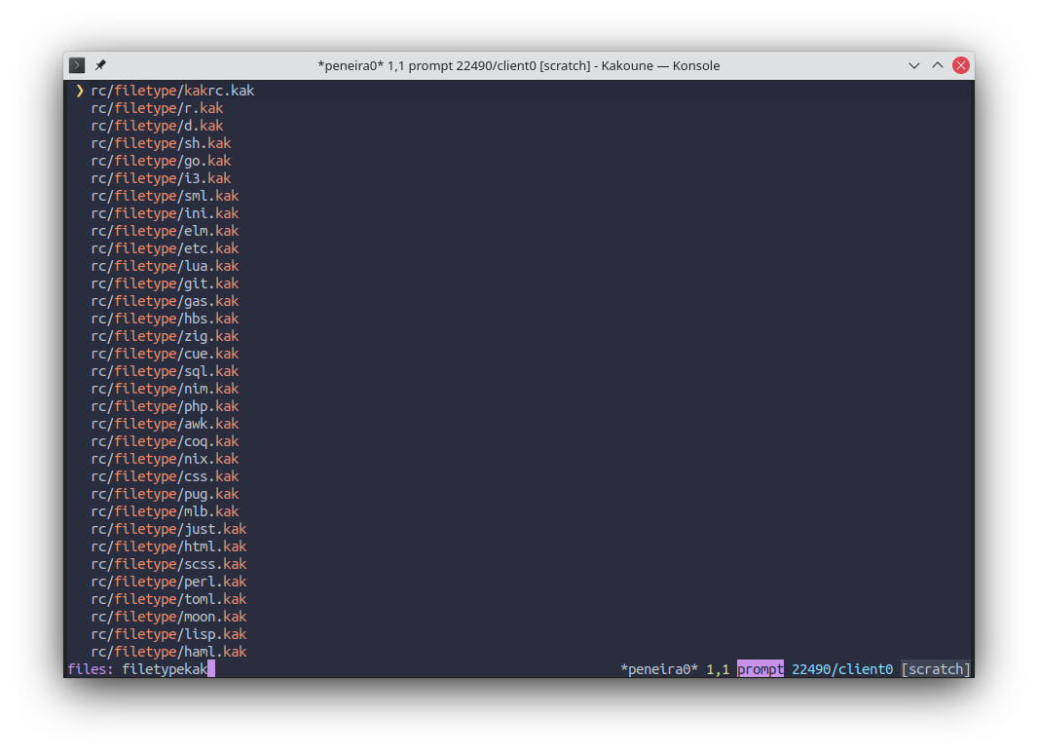The height and width of the screenshot is (753, 1038).
Task: Select rc/filetype/just.kak entry
Action: (168, 529)
